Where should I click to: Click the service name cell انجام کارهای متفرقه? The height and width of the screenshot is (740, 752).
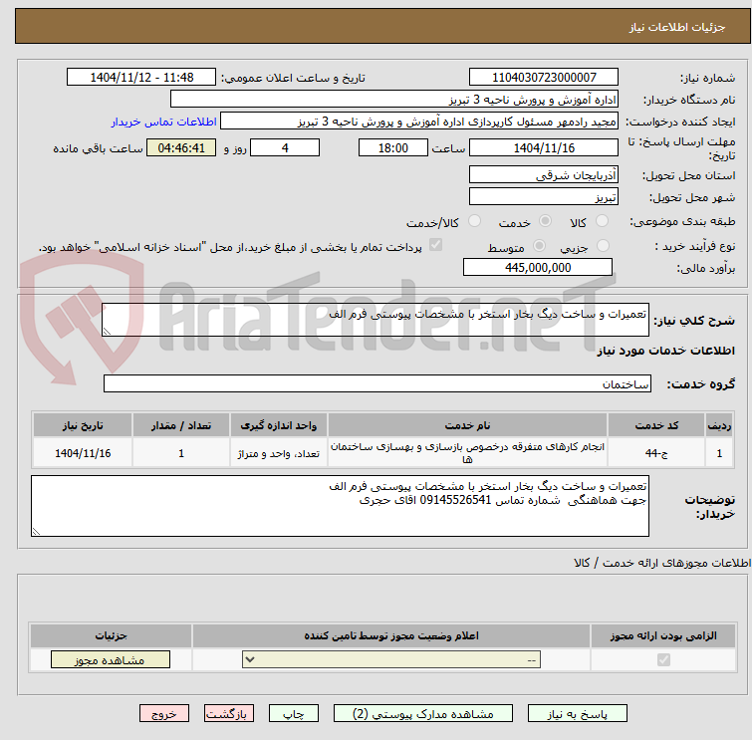[x=467, y=453]
